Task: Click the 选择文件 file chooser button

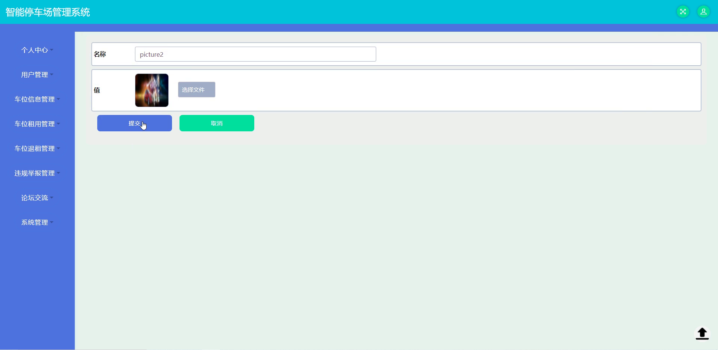Action: coord(197,90)
